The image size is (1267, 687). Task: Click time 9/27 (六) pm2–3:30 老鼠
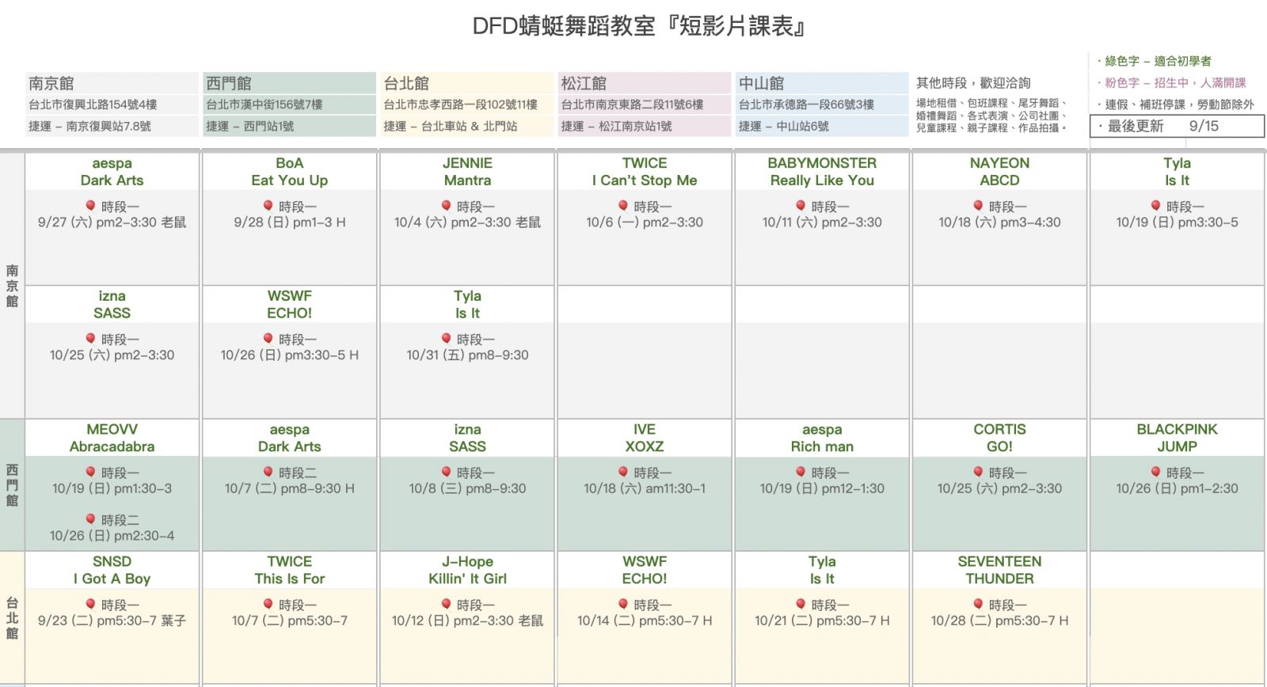point(112,222)
